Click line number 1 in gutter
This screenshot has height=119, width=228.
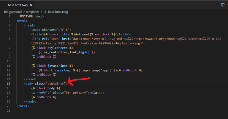[x=9, y=16]
